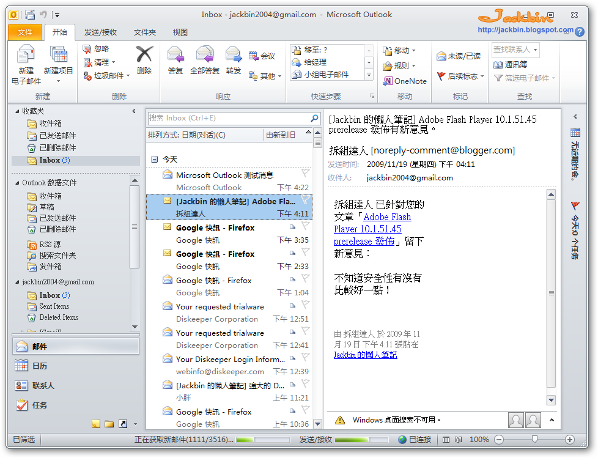
Task: Open the Adobe Flash Player 10.1.51.45 article link
Action: (372, 229)
